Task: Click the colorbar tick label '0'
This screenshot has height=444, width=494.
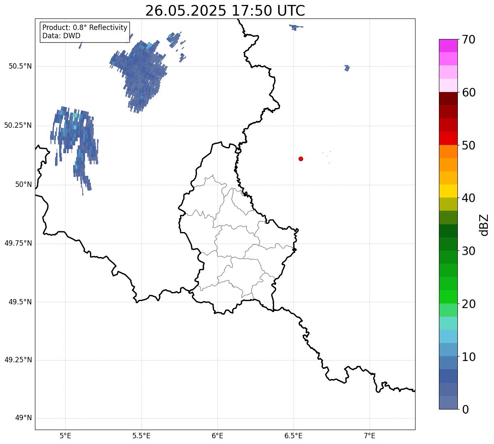Action: [x=466, y=409]
